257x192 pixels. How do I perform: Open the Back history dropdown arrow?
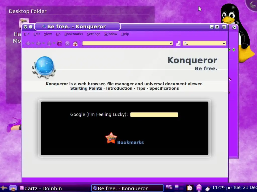33,43
